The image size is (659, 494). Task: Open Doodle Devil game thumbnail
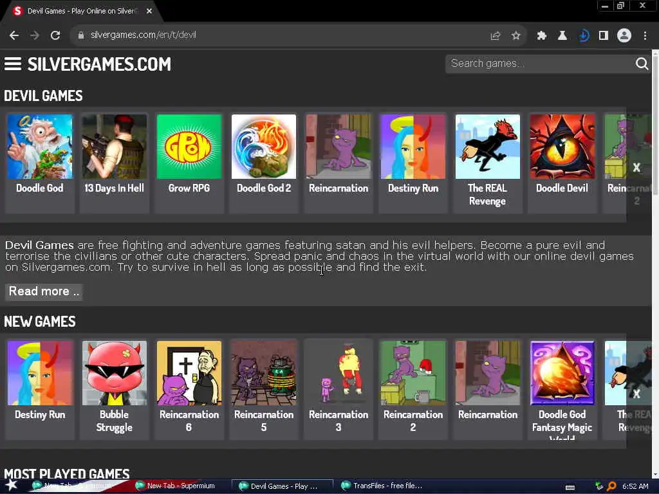click(562, 147)
